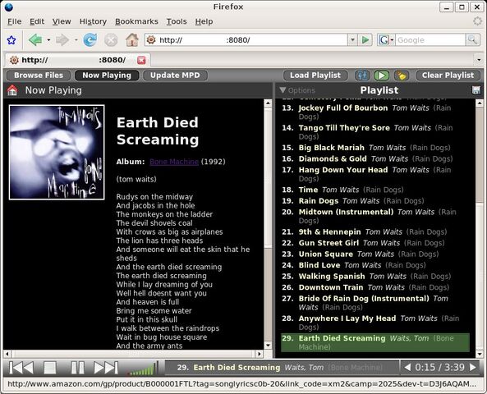
Task: Switch to the Now Playing view
Action: [107, 76]
